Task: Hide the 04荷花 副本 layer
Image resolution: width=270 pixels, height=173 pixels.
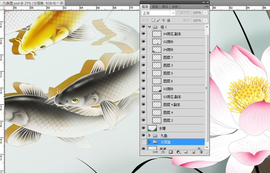Action: (144, 34)
